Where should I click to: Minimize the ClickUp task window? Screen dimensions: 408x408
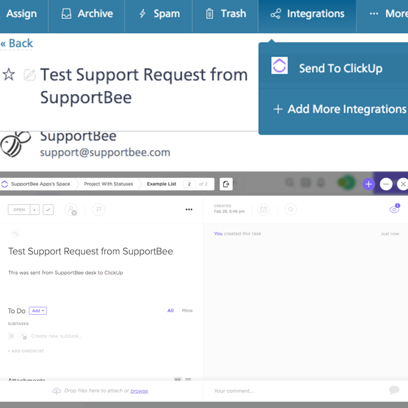click(x=386, y=184)
